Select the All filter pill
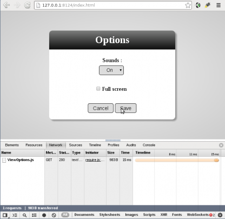 [x=65, y=215]
